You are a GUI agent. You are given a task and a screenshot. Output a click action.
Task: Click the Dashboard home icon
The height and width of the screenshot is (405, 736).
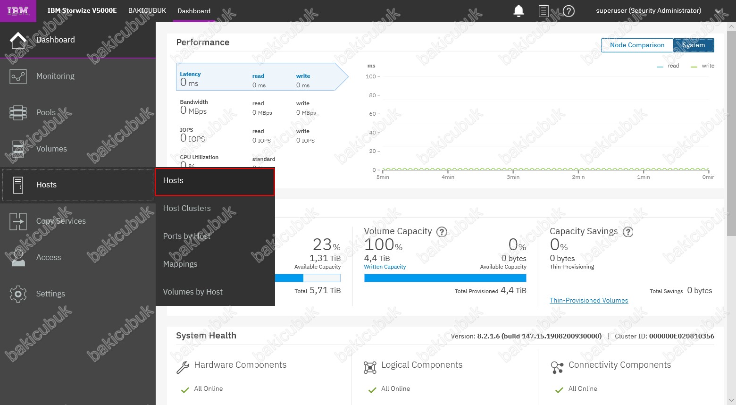coord(18,40)
